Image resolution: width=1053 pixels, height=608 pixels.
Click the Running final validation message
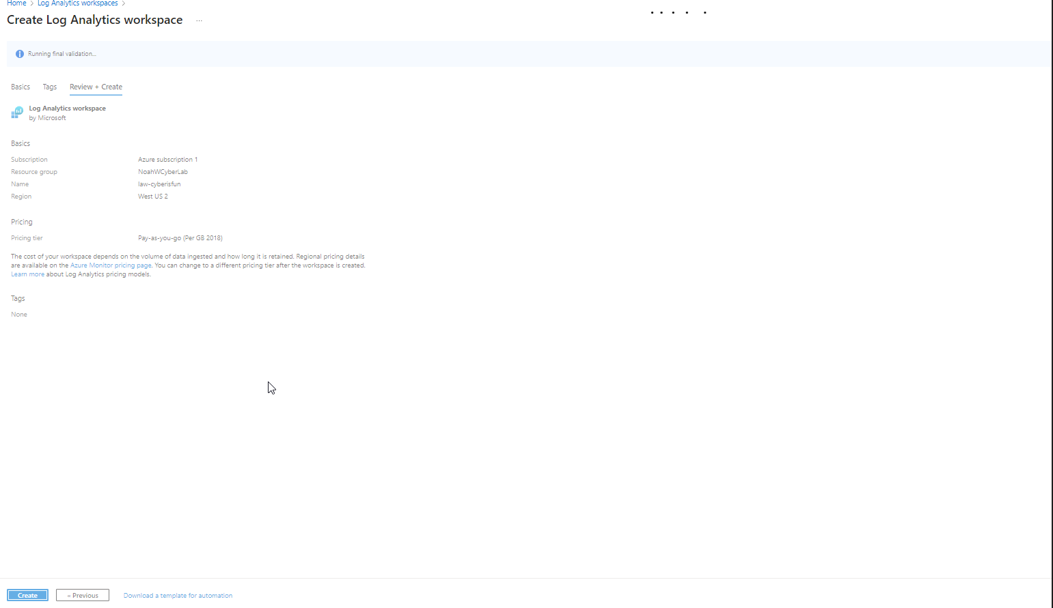62,54
